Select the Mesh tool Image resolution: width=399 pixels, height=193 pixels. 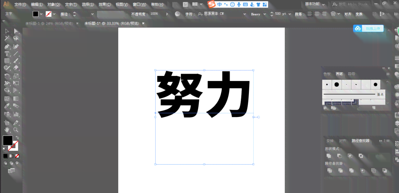pyautogui.click(x=7, y=99)
